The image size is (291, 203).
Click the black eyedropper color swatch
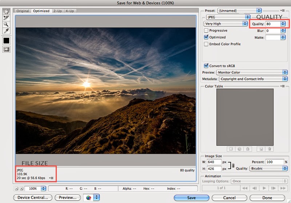(x=6, y=40)
